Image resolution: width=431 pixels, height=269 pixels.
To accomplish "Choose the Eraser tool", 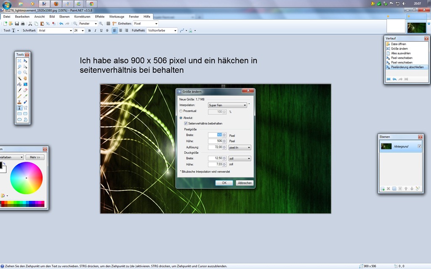I will [25, 90].
